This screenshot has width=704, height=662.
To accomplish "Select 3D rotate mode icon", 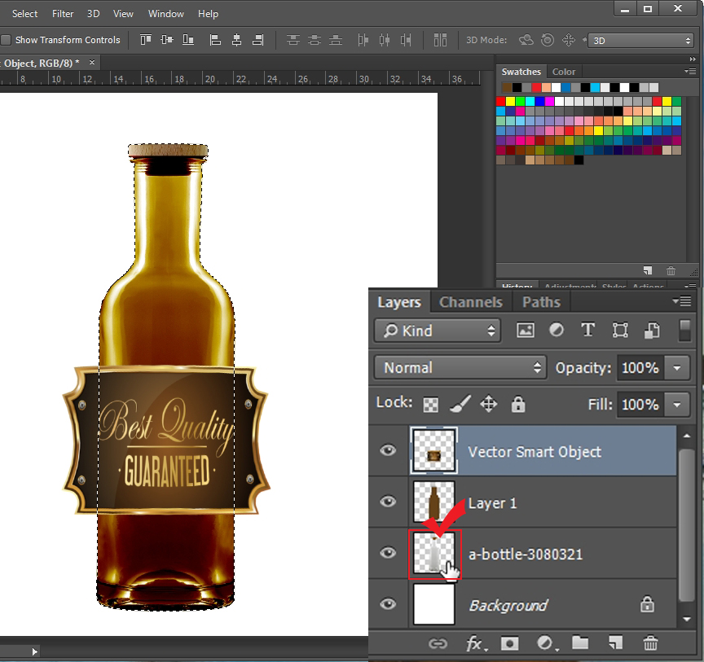I will tap(526, 40).
